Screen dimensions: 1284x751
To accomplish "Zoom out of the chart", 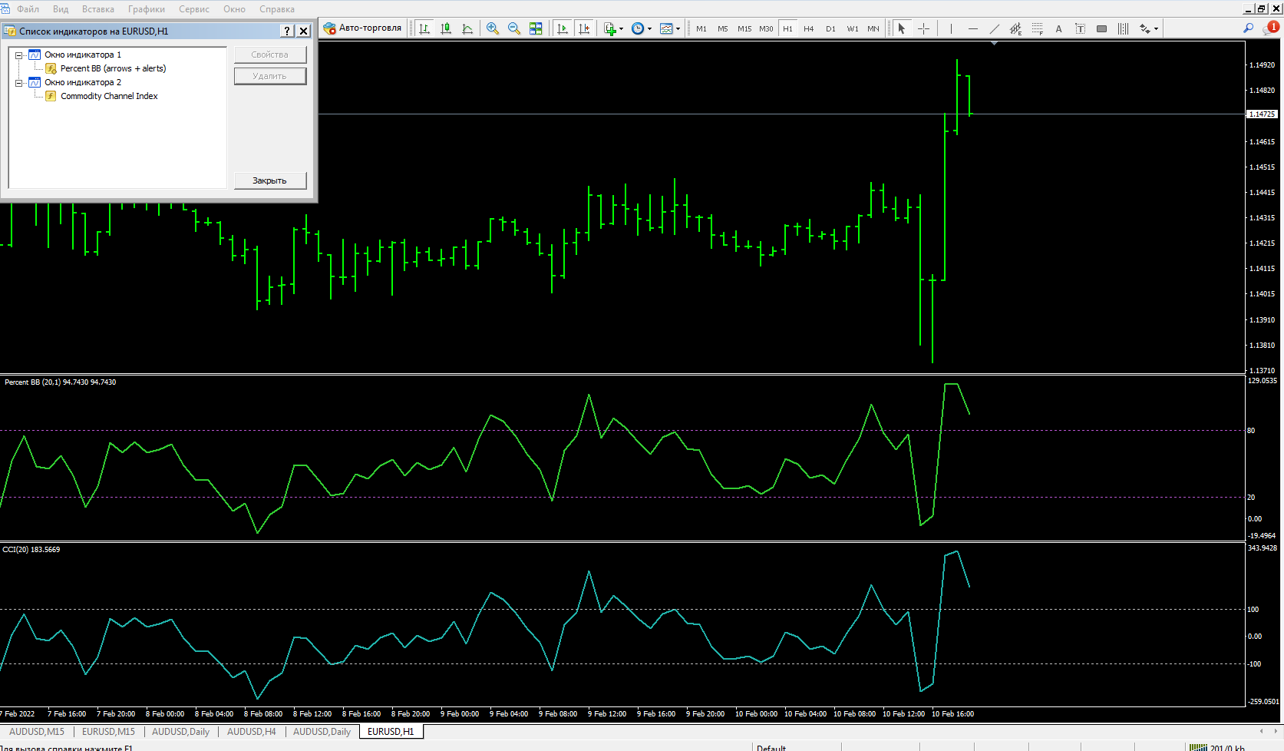I will pyautogui.click(x=514, y=28).
